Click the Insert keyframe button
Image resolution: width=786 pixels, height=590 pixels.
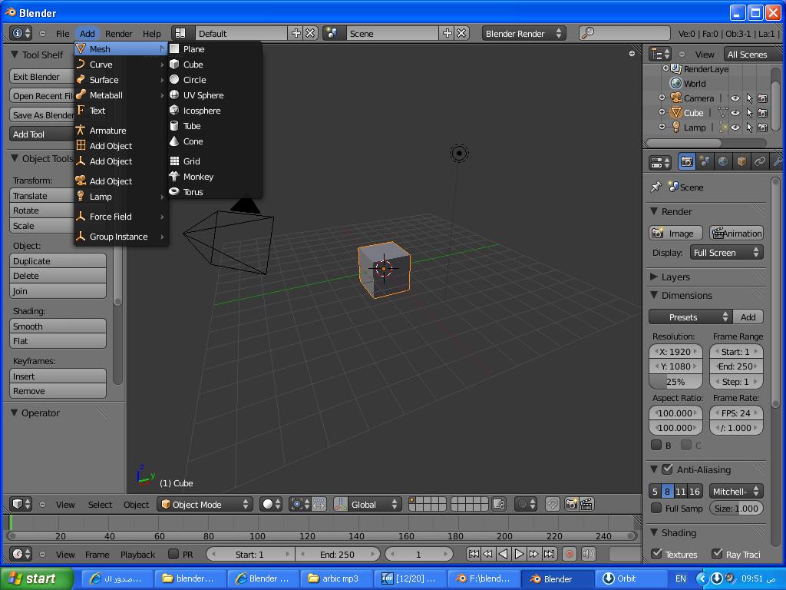(x=58, y=376)
